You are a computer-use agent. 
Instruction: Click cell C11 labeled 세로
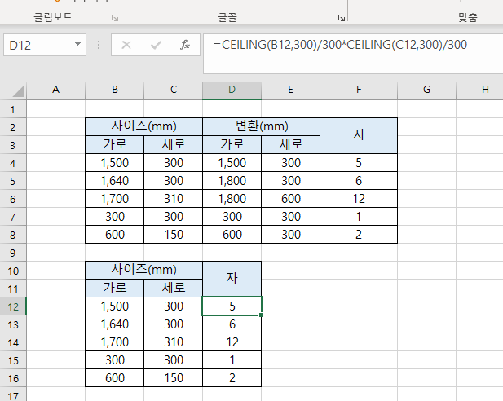[173, 288]
